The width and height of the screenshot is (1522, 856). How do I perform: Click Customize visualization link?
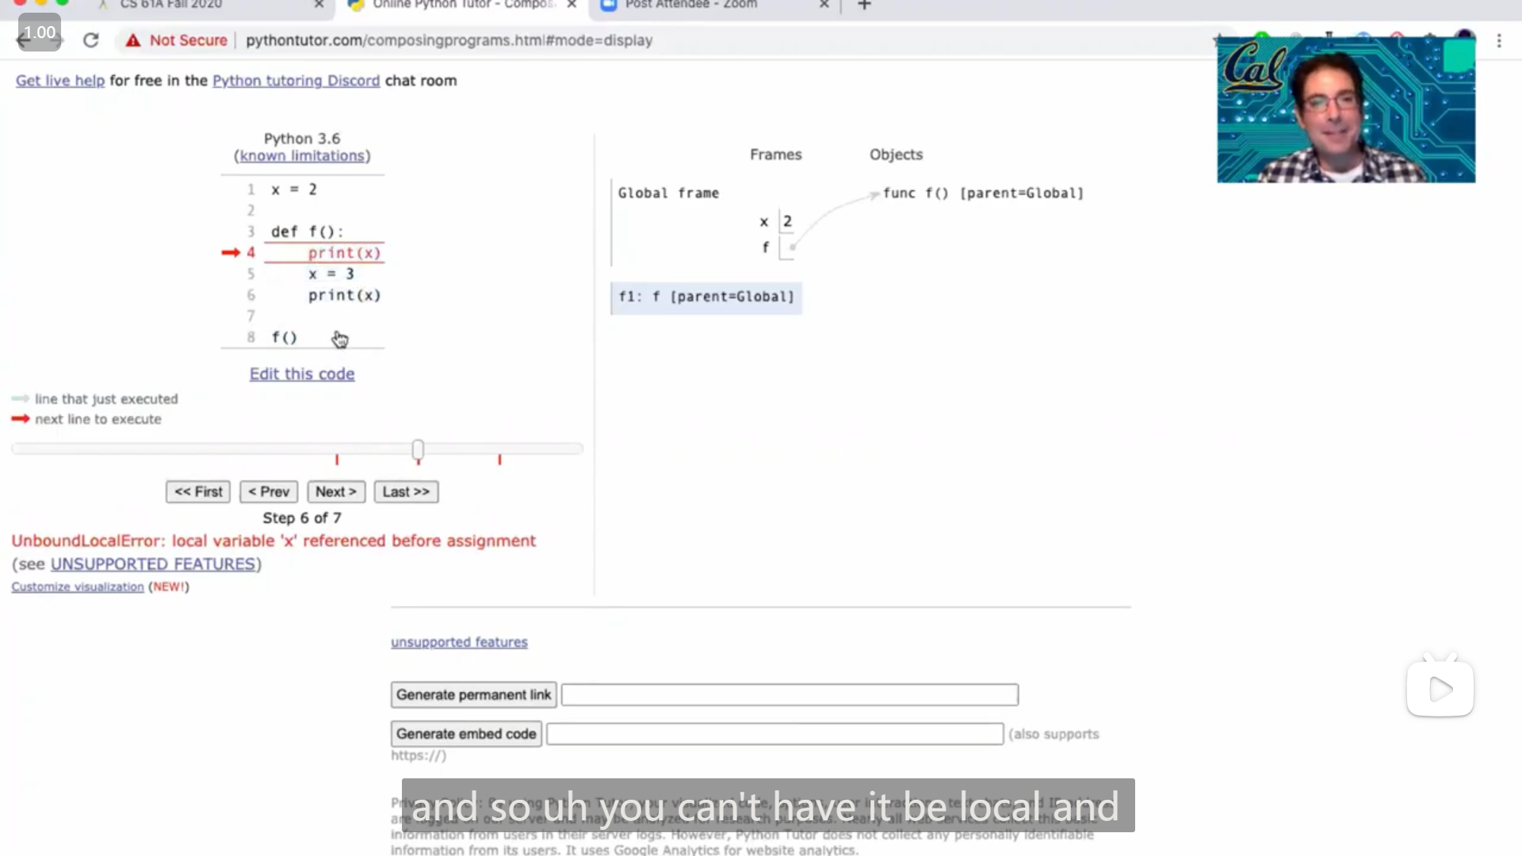pyautogui.click(x=78, y=587)
